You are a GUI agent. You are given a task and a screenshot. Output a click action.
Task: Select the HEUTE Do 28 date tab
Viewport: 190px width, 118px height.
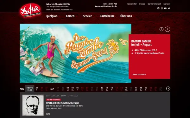pos(30,89)
